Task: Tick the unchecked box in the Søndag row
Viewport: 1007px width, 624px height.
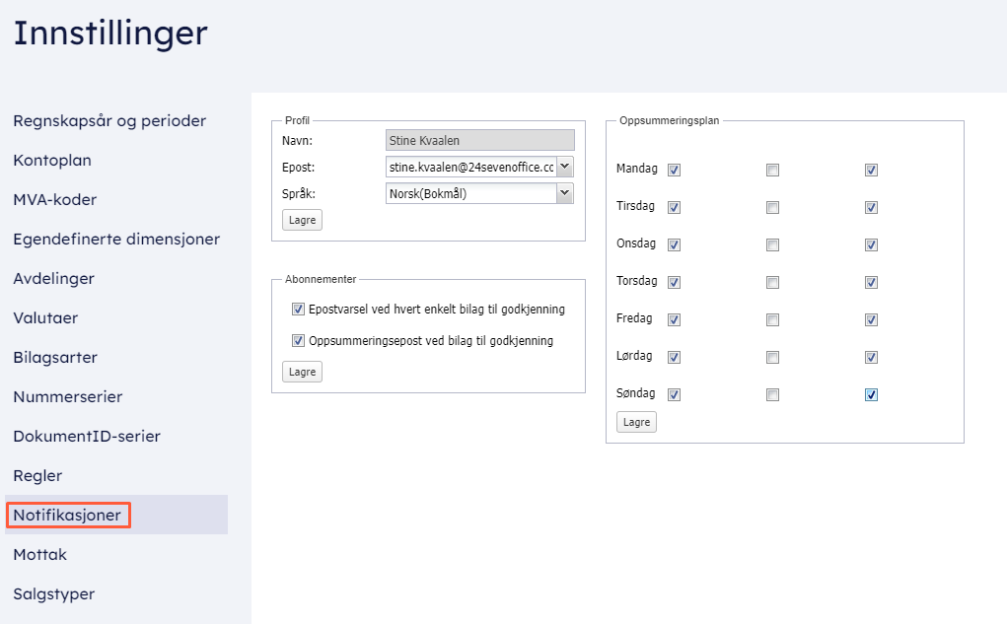Action: [x=773, y=395]
